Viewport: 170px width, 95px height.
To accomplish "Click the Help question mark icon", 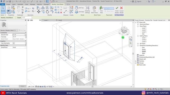I will tap(153, 1).
